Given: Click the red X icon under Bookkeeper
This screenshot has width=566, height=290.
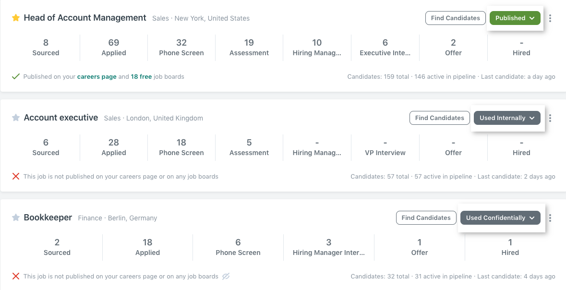Looking at the screenshot, I should click(16, 276).
